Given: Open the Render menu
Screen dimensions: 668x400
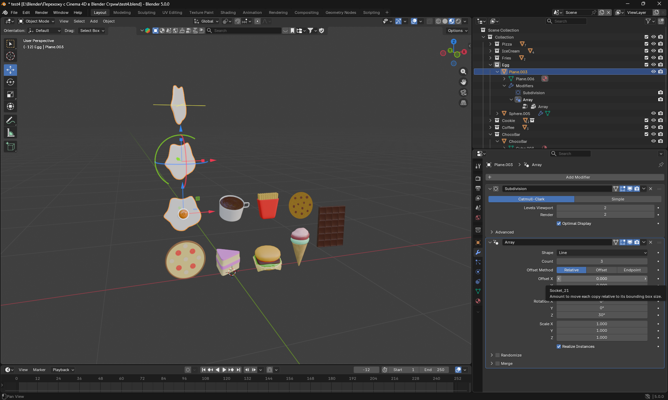Looking at the screenshot, I should tap(41, 13).
